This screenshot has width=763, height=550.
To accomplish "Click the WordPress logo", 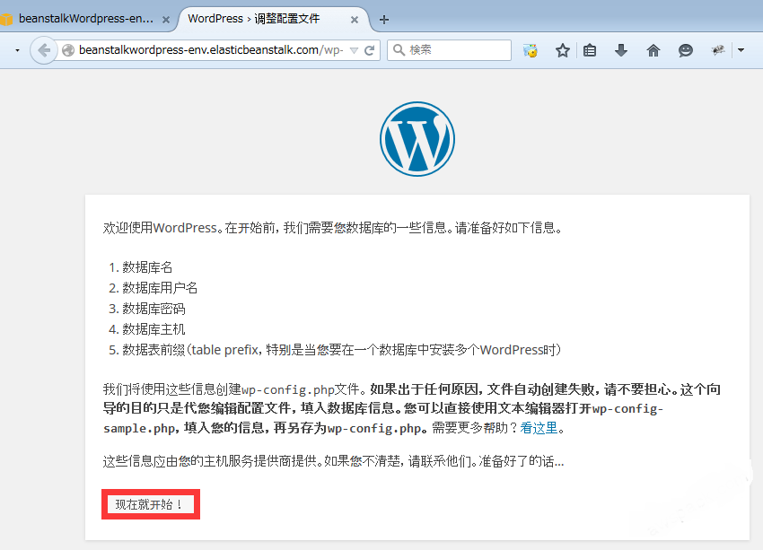I will coord(417,139).
